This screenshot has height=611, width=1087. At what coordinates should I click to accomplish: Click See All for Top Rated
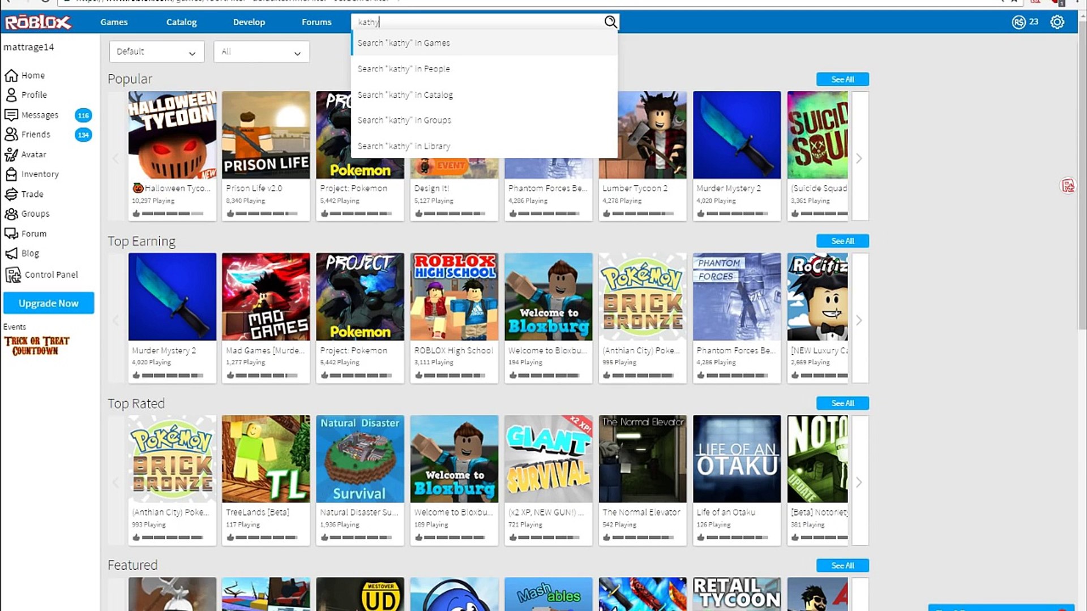[842, 403]
